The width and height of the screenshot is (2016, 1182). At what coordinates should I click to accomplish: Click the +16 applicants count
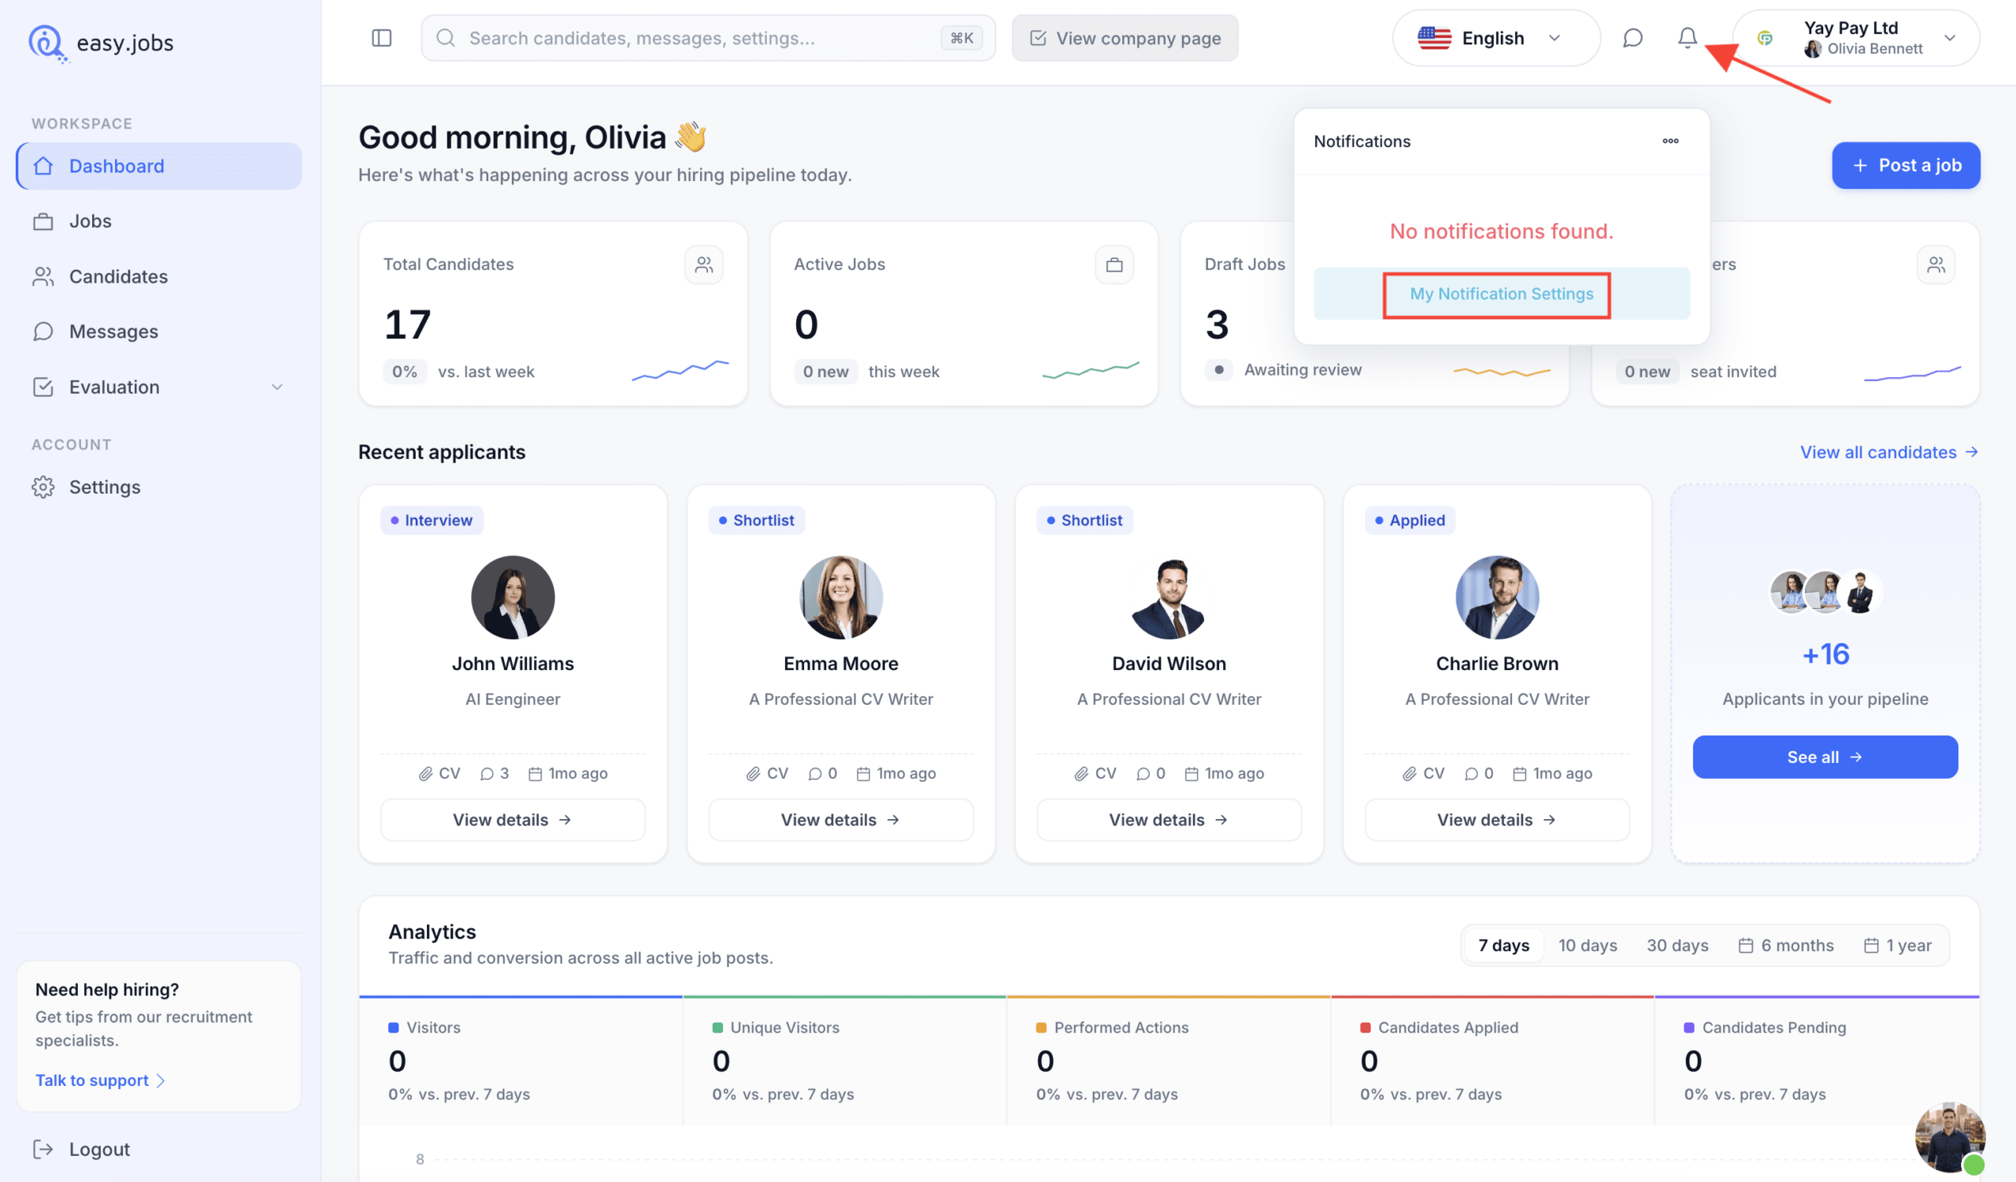tap(1825, 654)
